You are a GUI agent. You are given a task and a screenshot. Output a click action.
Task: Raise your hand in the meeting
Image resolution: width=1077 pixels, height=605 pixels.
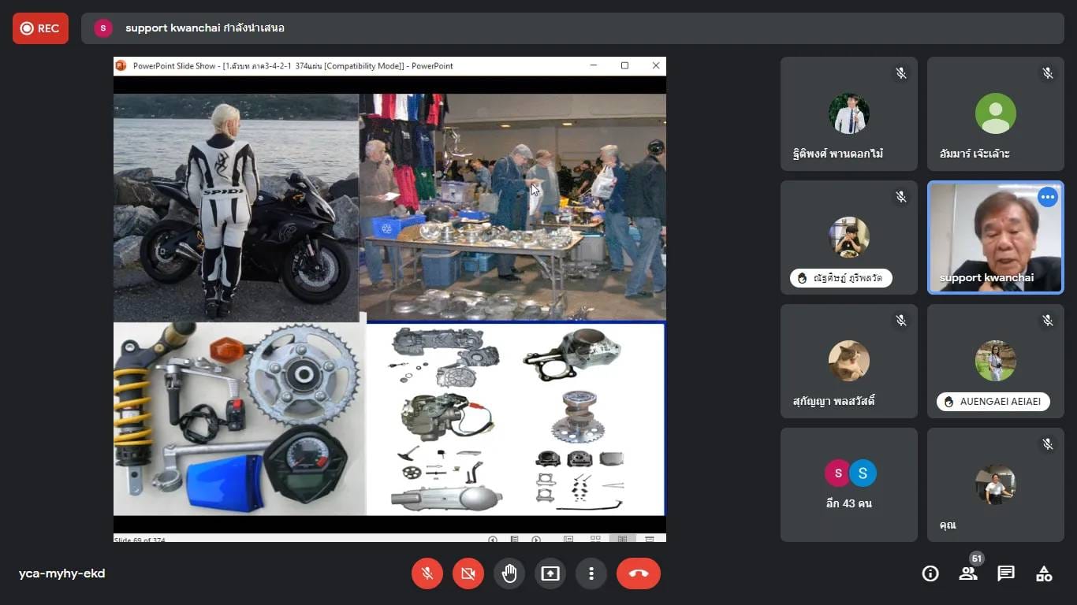509,573
